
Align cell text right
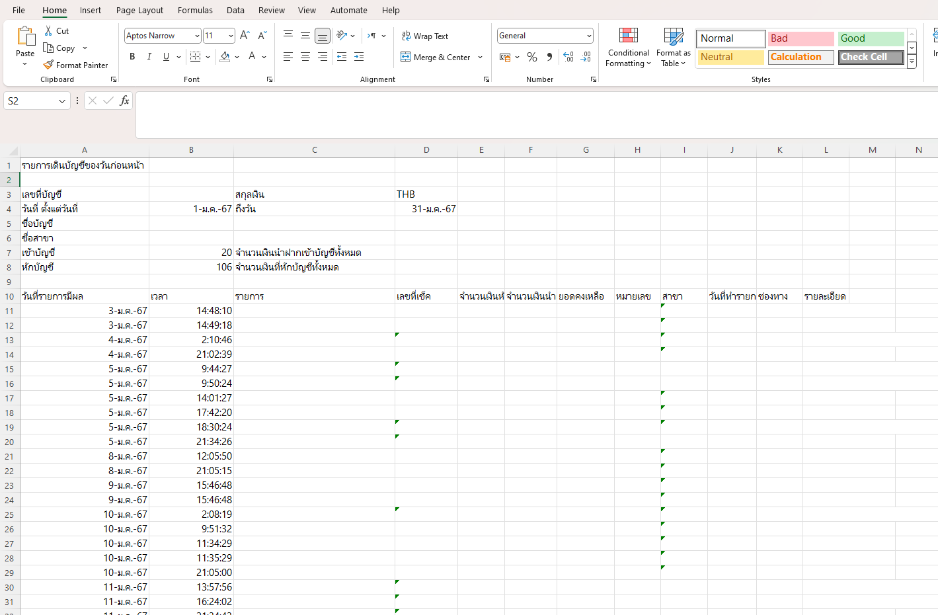(323, 57)
